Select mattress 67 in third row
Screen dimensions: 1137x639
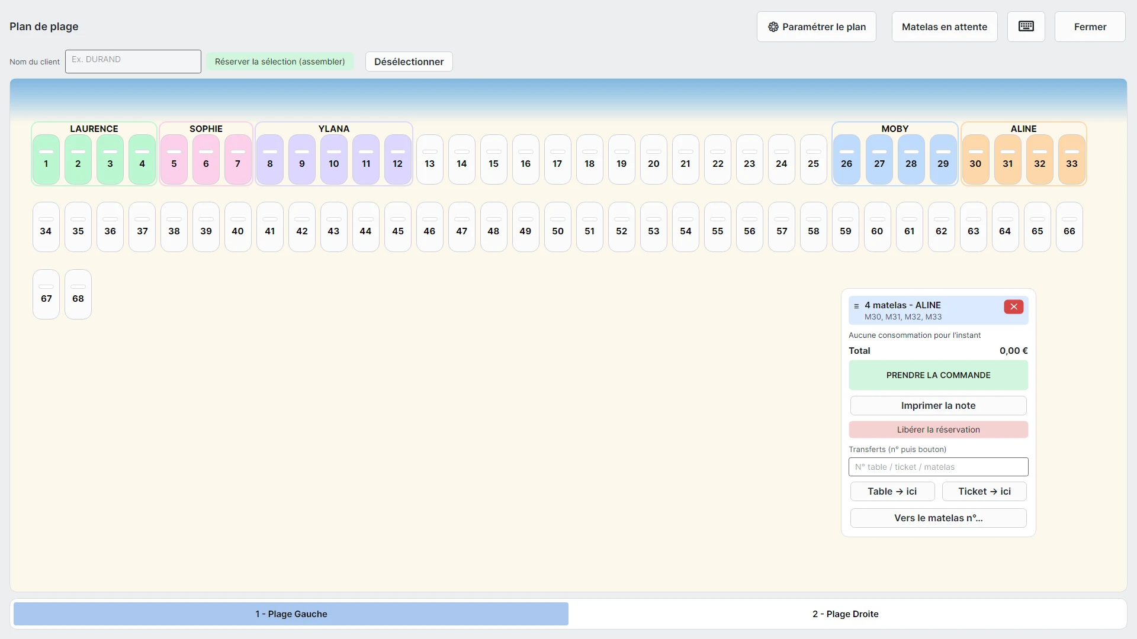[x=46, y=294]
